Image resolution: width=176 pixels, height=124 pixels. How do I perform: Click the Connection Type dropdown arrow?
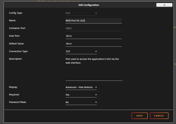pyautogui.click(x=96, y=51)
